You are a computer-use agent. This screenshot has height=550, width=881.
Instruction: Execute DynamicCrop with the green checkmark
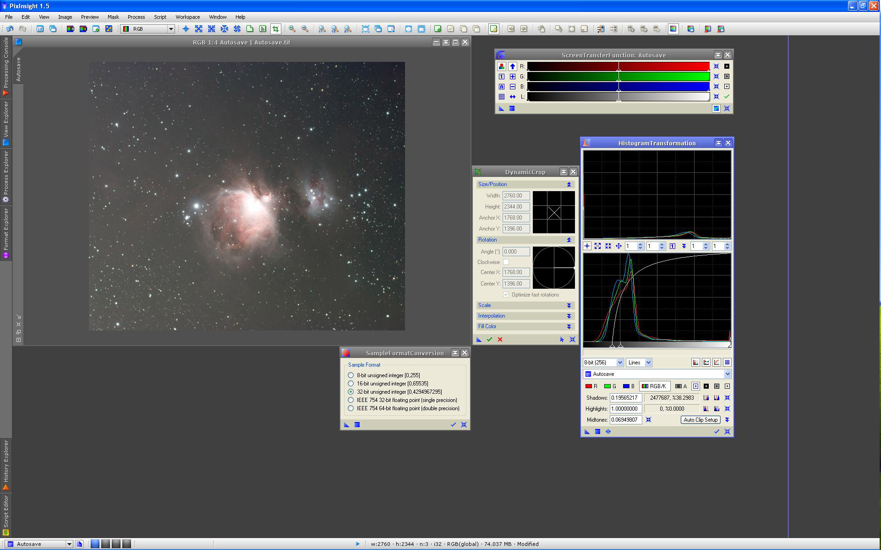(x=489, y=340)
